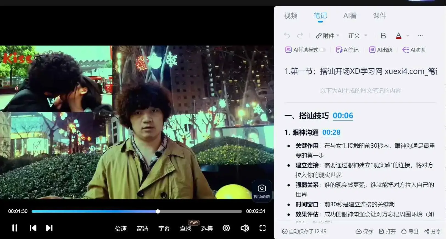The image size is (446, 239).
Task: Open the 字幕 subtitles option
Action: [164, 228]
